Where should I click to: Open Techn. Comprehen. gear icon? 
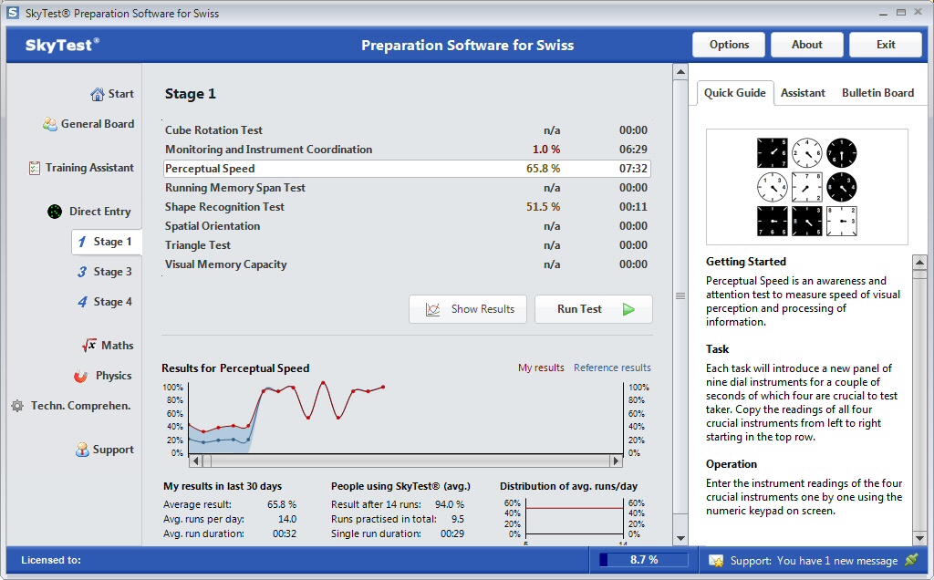[17, 406]
